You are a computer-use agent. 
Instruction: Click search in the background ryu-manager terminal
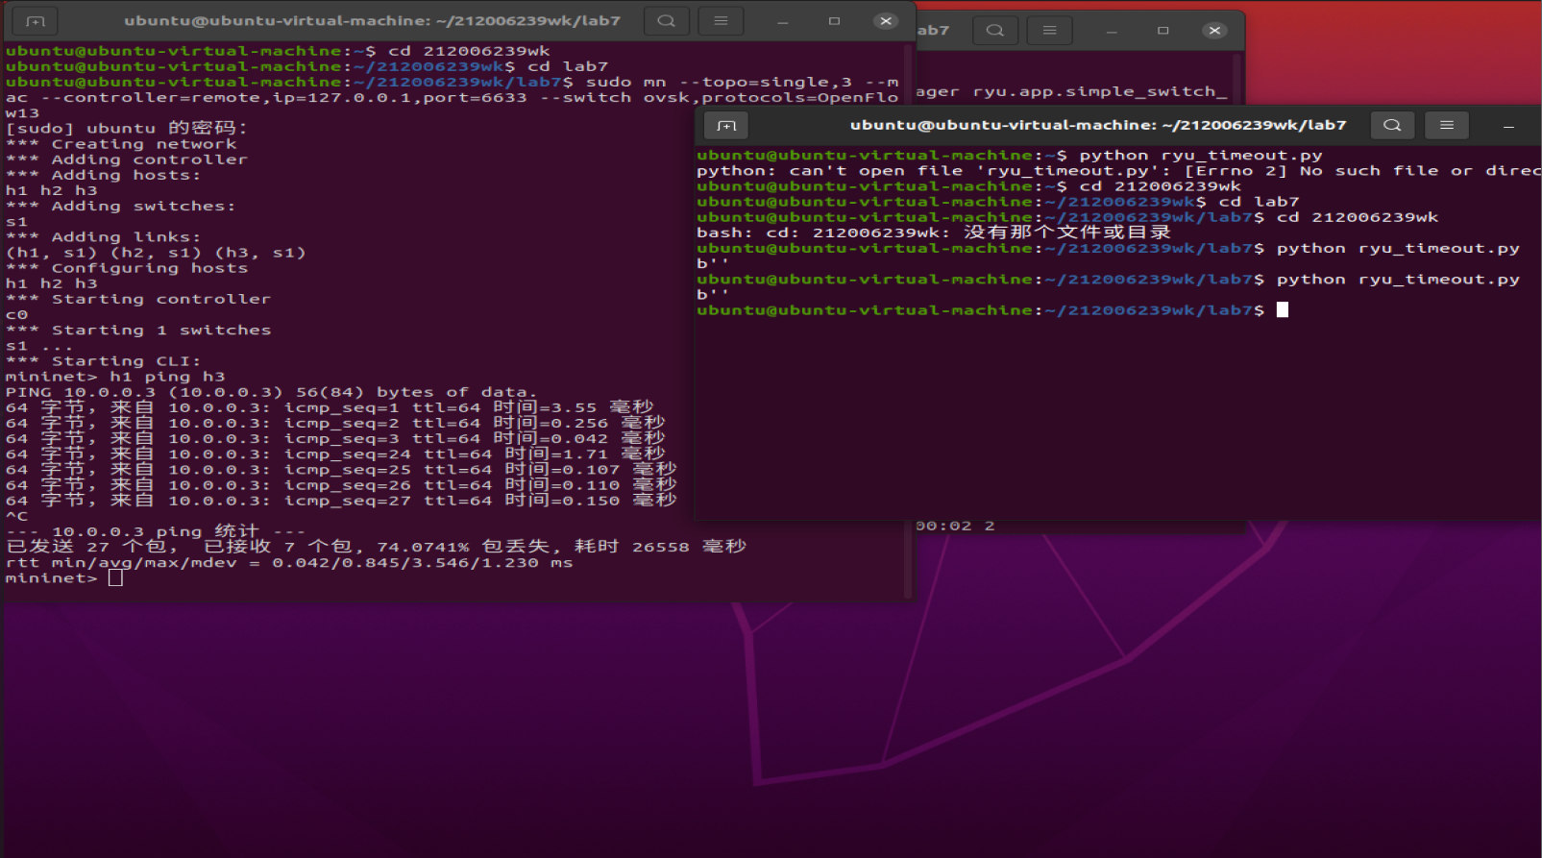(x=995, y=31)
